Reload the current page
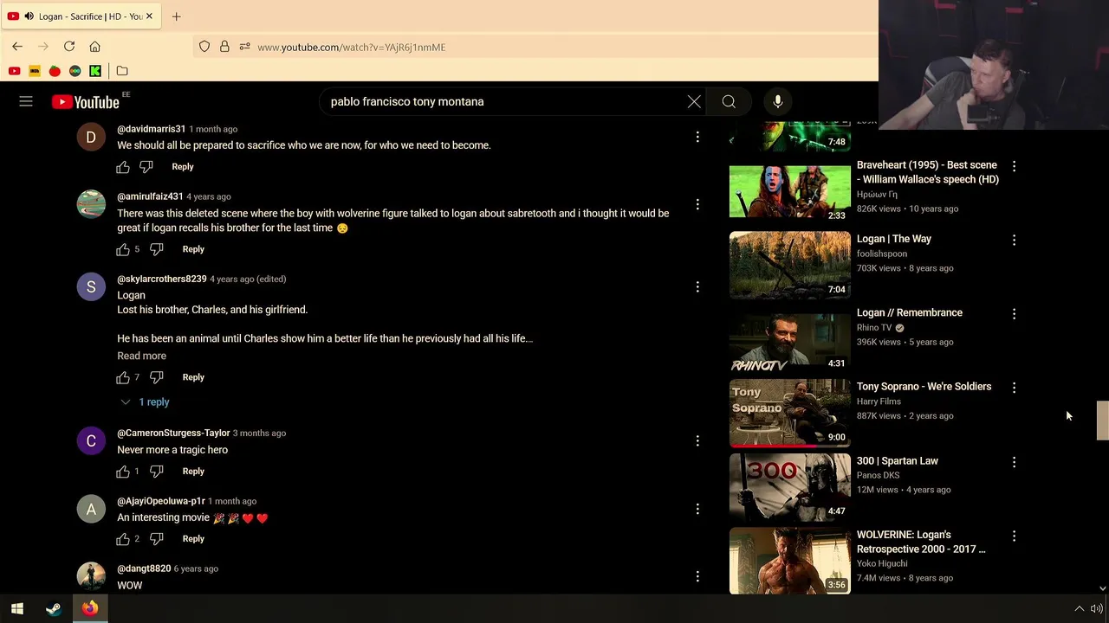This screenshot has height=623, width=1109. pos(69,47)
